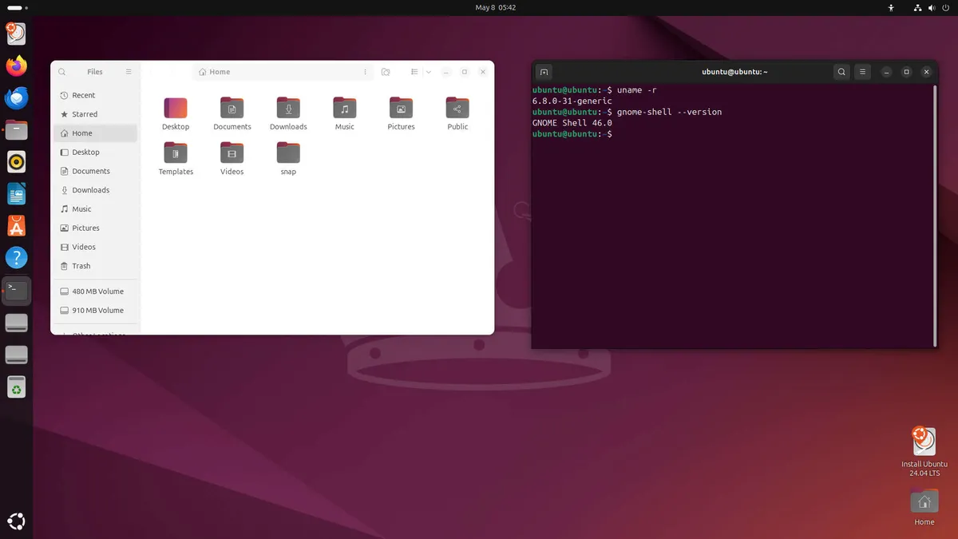This screenshot has height=539, width=958.
Task: Open Downloads in the Files sidebar
Action: tap(96, 190)
